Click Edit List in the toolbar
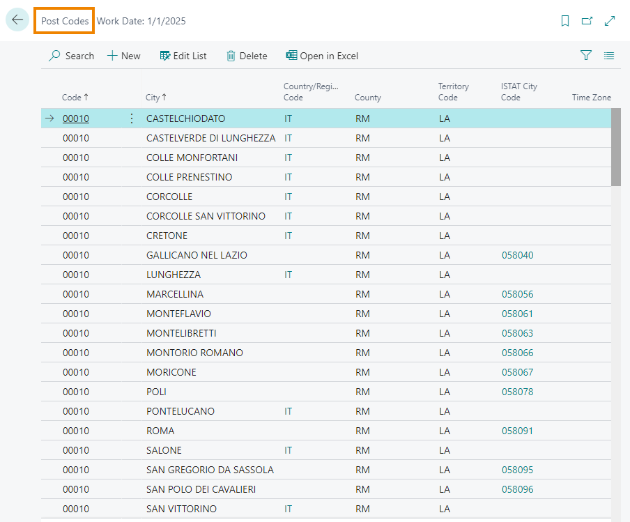630x522 pixels. [183, 56]
